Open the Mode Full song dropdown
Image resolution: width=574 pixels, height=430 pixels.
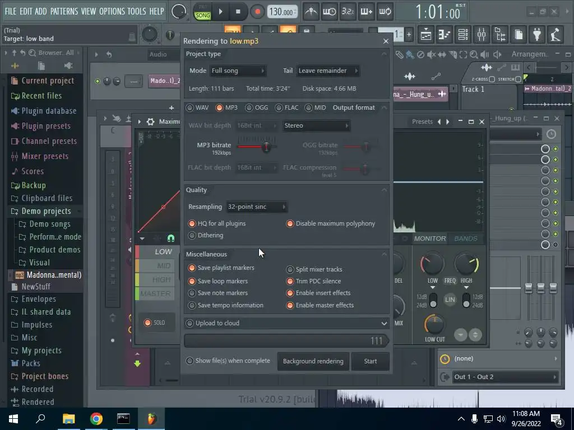point(238,71)
